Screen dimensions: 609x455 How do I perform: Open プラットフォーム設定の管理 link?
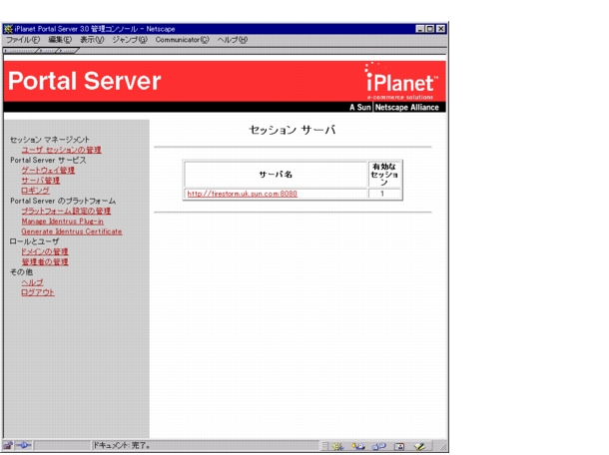click(x=66, y=211)
